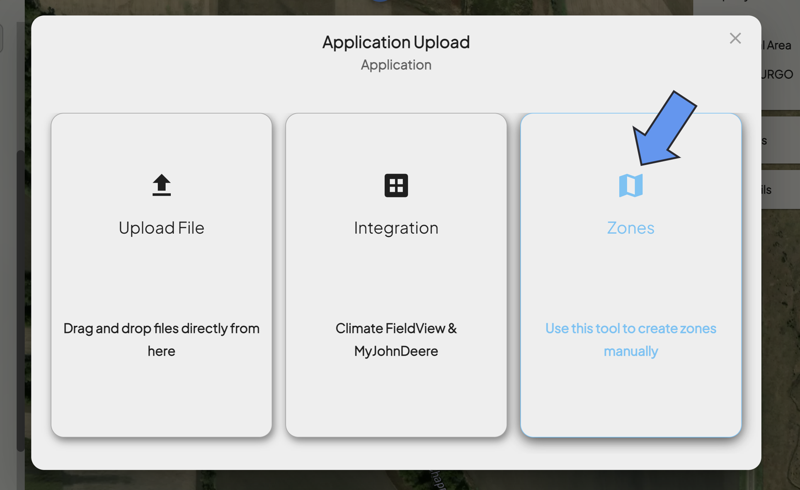The height and width of the screenshot is (490, 800).
Task: Click the partially hidden 'Area' label at right
Action: pyautogui.click(x=778, y=45)
